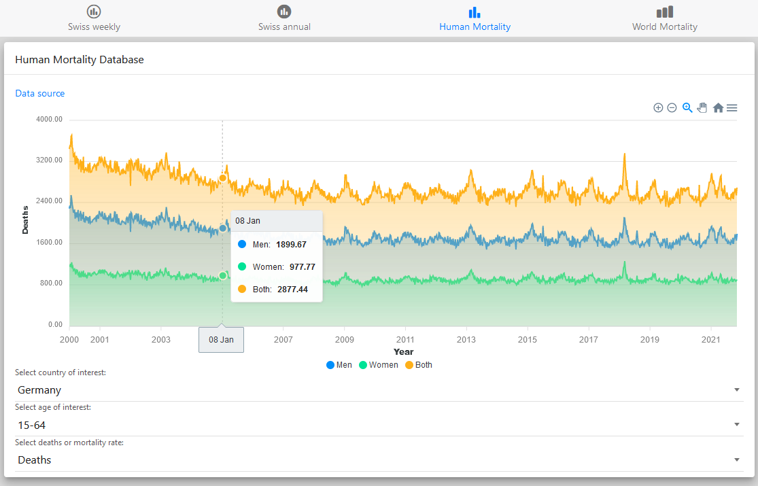Click the orange Both marker on chart
758x486 pixels.
pos(222,178)
